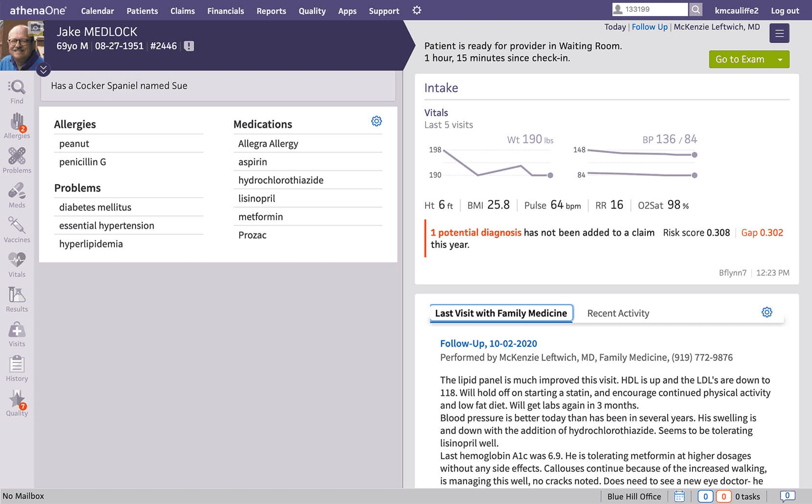Click the patient search magnifier button
Image resolution: width=812 pixels, height=504 pixels.
(696, 9)
